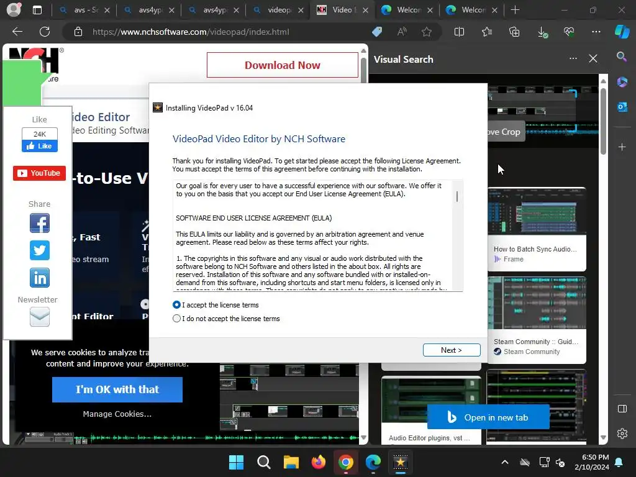Click the Download Now button on NCH page
The height and width of the screenshot is (477, 636).
pyautogui.click(x=283, y=65)
